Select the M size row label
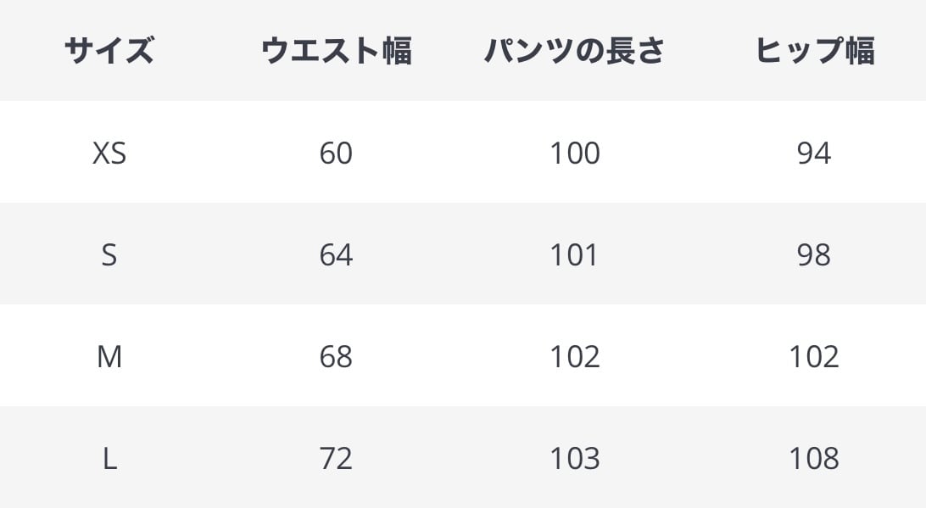Viewport: 926px width, 508px height. (109, 357)
